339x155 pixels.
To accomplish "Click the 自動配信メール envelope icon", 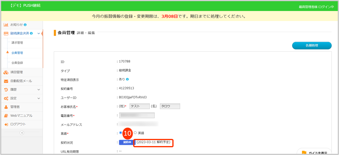I will (6, 81).
